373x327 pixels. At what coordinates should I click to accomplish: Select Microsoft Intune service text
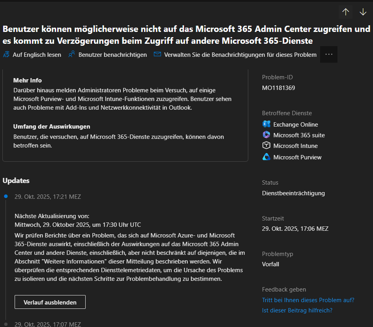pos(295,146)
